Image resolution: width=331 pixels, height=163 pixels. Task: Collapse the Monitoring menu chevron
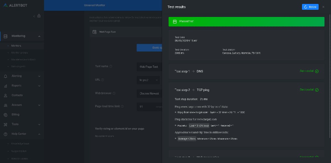click(x=39, y=36)
